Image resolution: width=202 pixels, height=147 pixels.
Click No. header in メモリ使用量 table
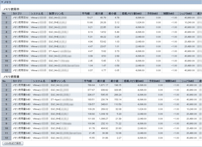point(6,81)
